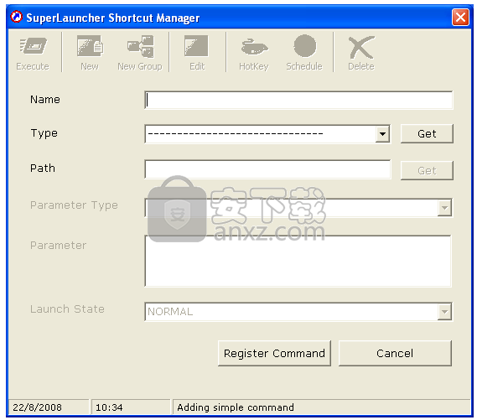Click Get button next to Type
Screen dimensions: 477x420
(427, 134)
